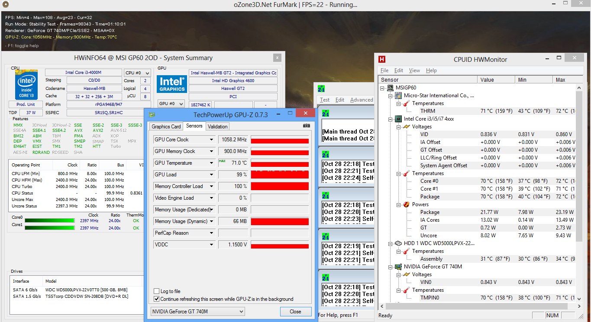Collapse the NVIDIA GeForce GT 740M node
591x322 pixels.
391,267
